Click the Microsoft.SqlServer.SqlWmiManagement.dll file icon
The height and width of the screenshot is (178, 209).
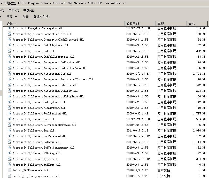tap(10, 148)
